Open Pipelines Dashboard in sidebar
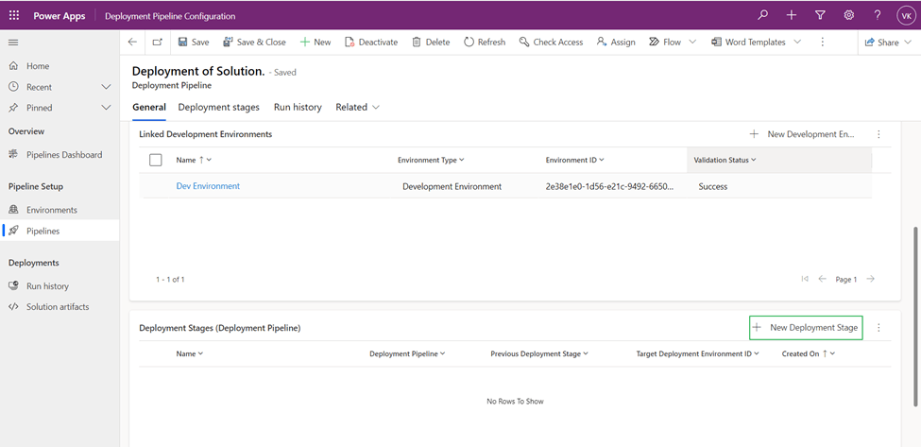 coord(63,154)
